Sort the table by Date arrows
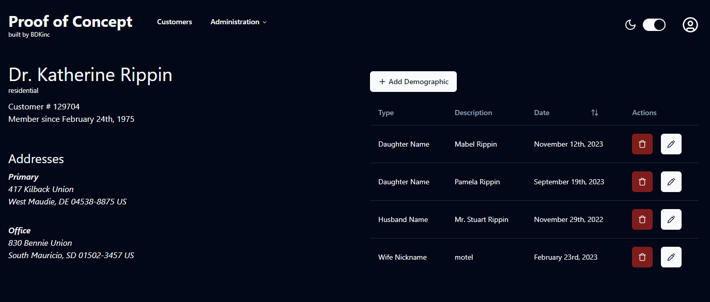 594,113
